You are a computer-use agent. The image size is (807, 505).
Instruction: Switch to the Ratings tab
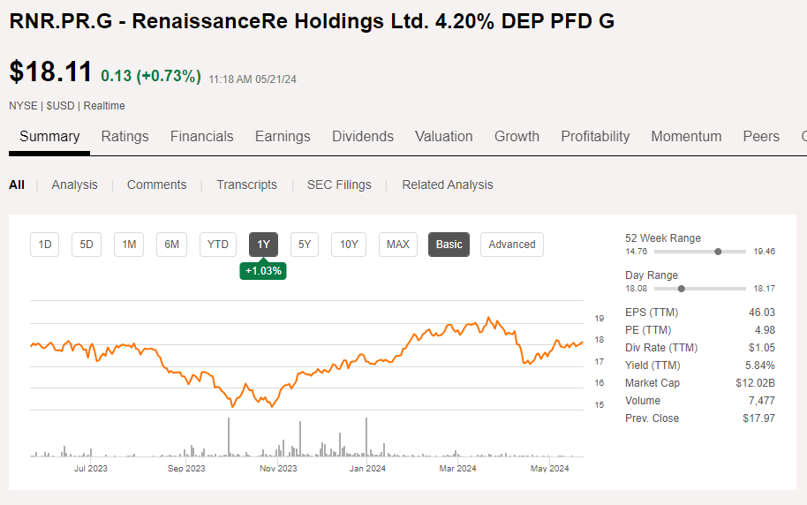tap(124, 137)
